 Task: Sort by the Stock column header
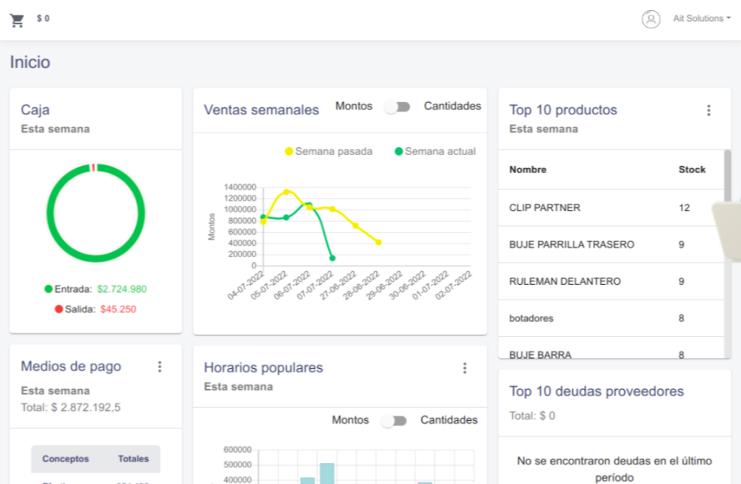tap(691, 170)
